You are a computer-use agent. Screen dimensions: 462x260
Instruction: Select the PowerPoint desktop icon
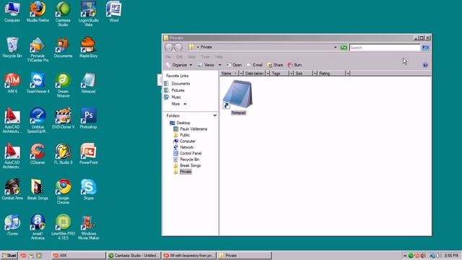tap(88, 154)
